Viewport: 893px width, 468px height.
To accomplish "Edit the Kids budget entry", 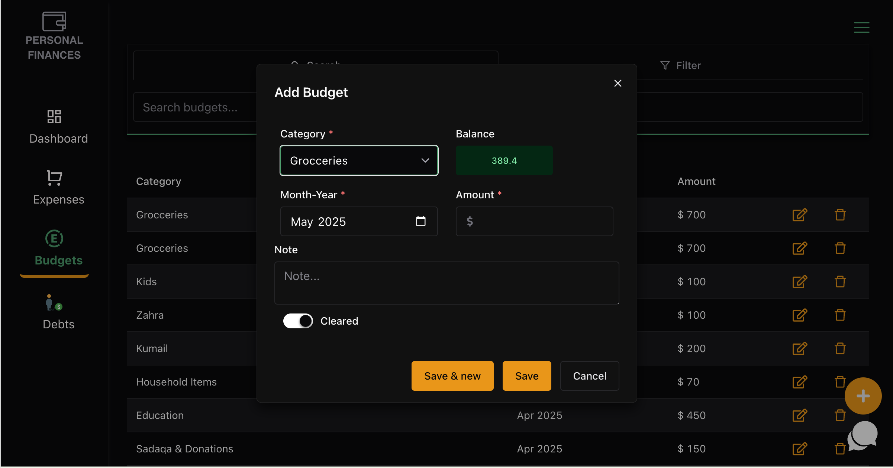I will 800,282.
